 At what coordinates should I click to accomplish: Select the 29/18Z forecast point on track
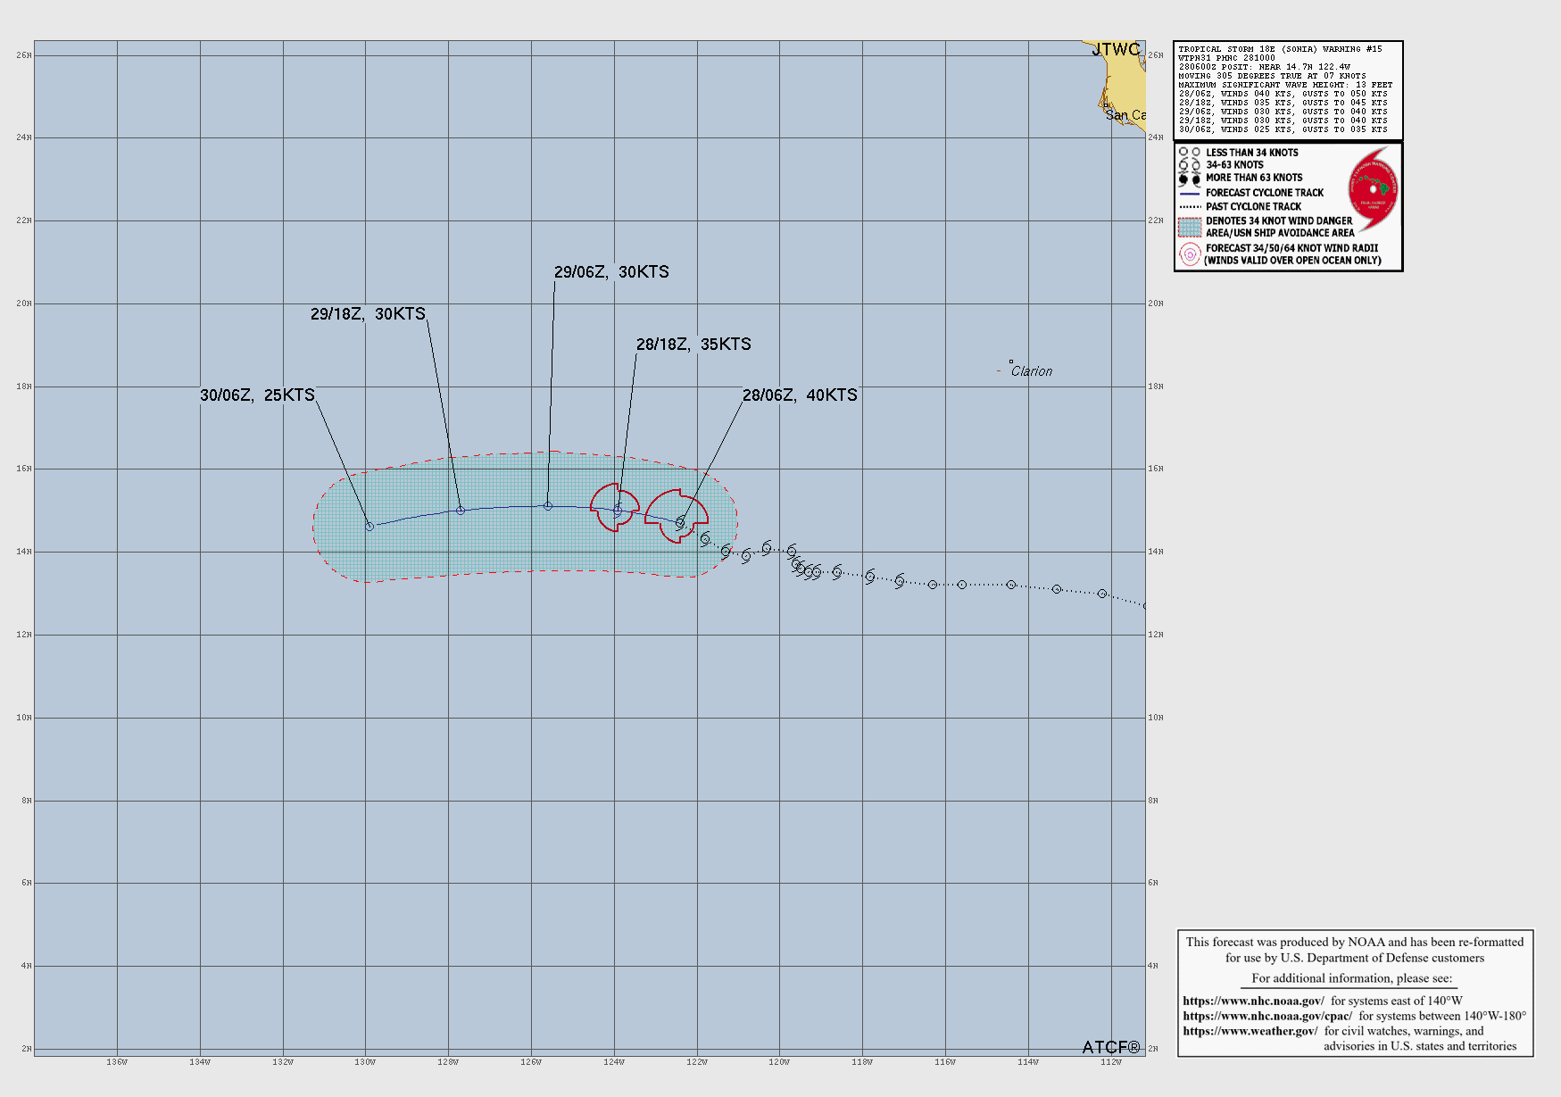(461, 511)
